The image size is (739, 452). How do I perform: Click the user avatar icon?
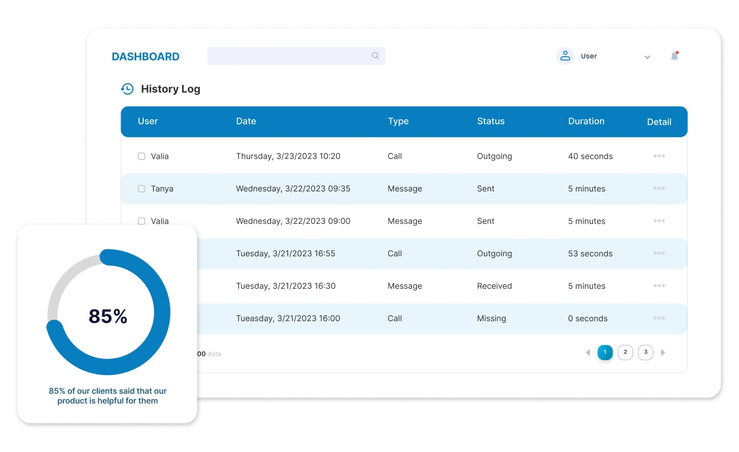pyautogui.click(x=565, y=56)
